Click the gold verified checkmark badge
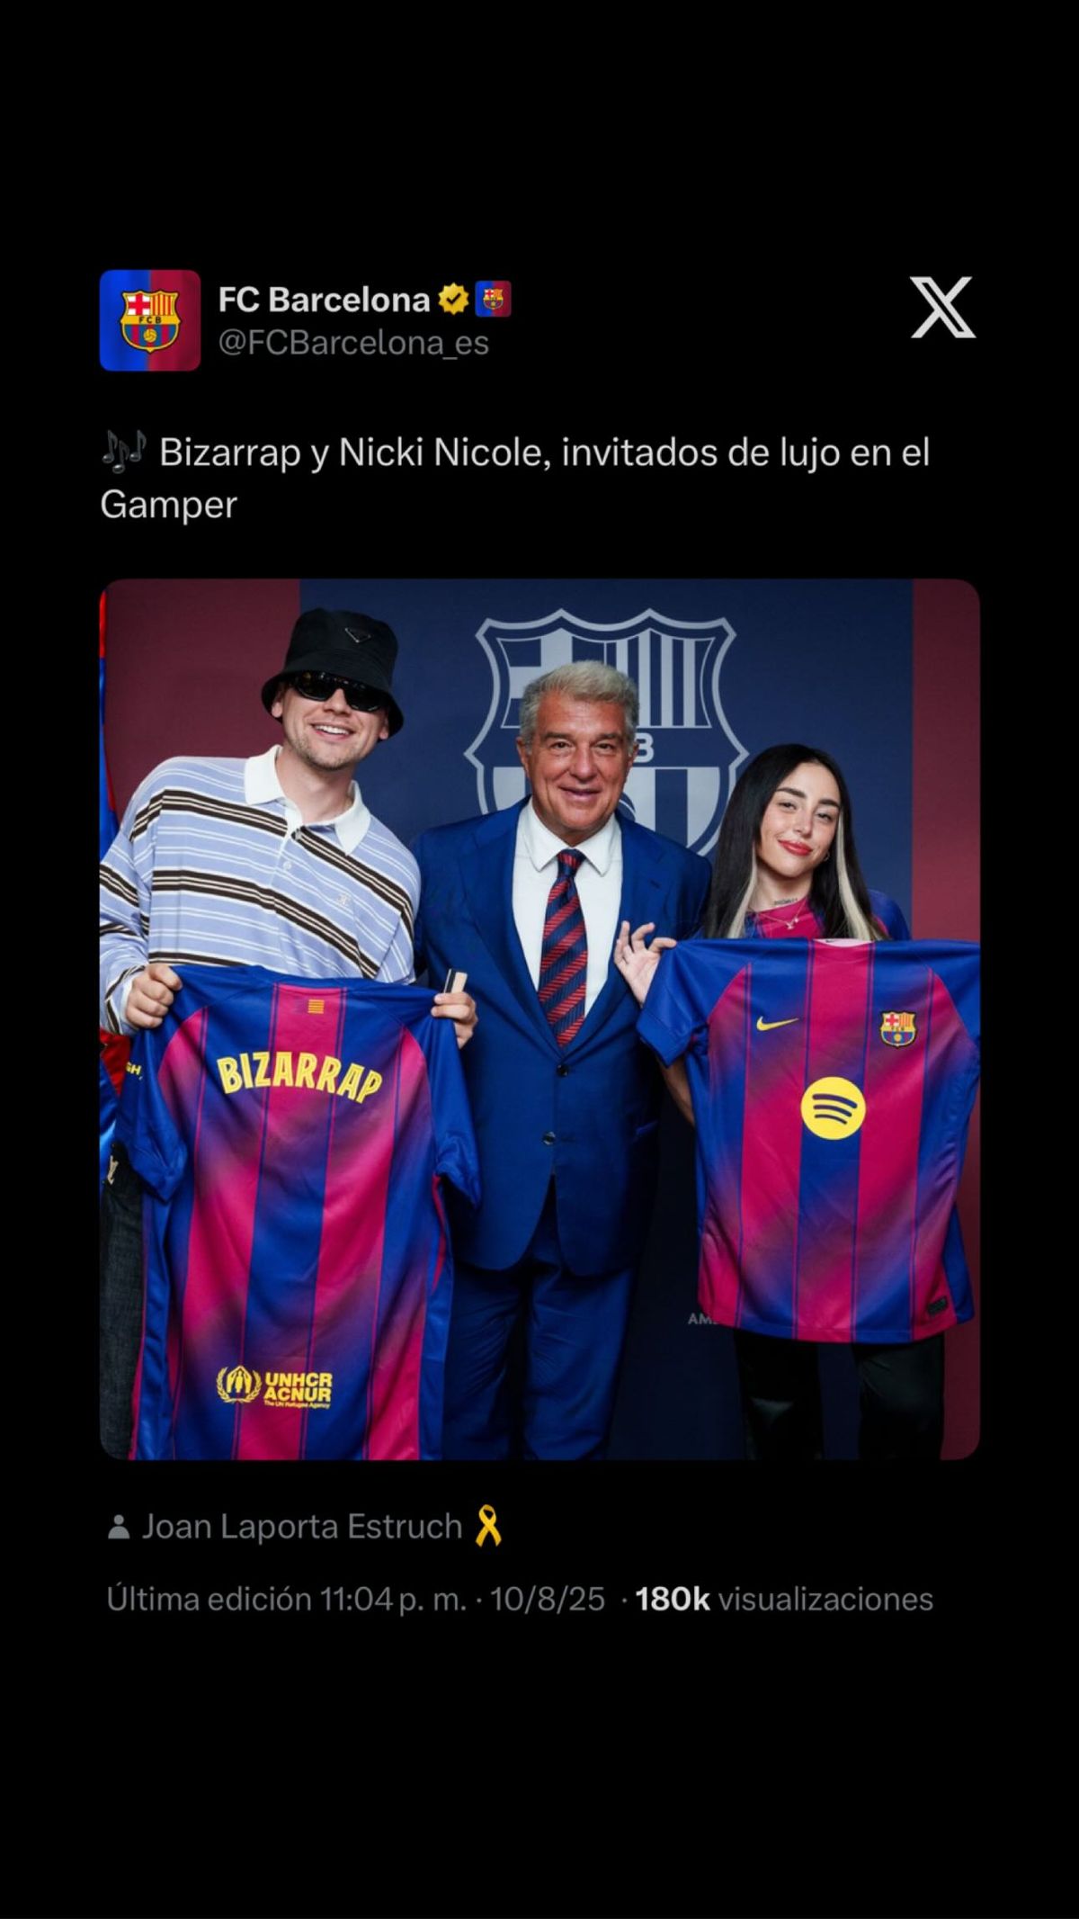The image size is (1079, 1919). coord(454,299)
